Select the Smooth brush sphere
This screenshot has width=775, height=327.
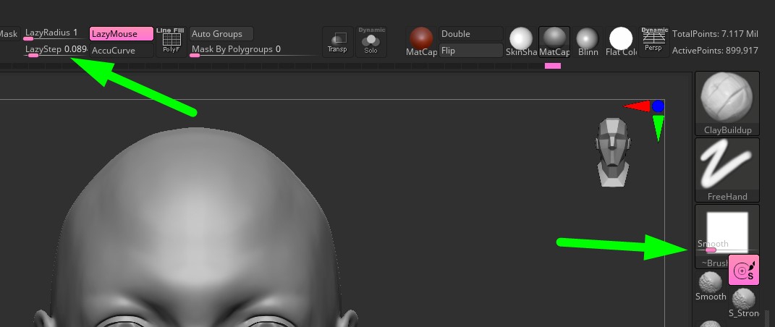711,286
